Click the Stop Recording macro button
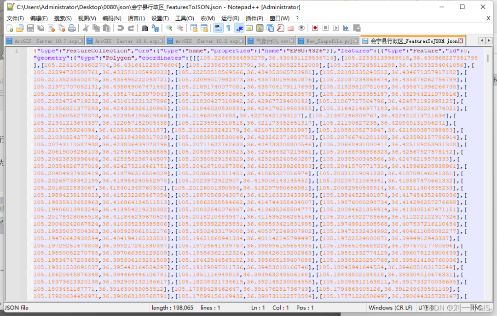The width and height of the screenshot is (497, 316). pos(325,28)
